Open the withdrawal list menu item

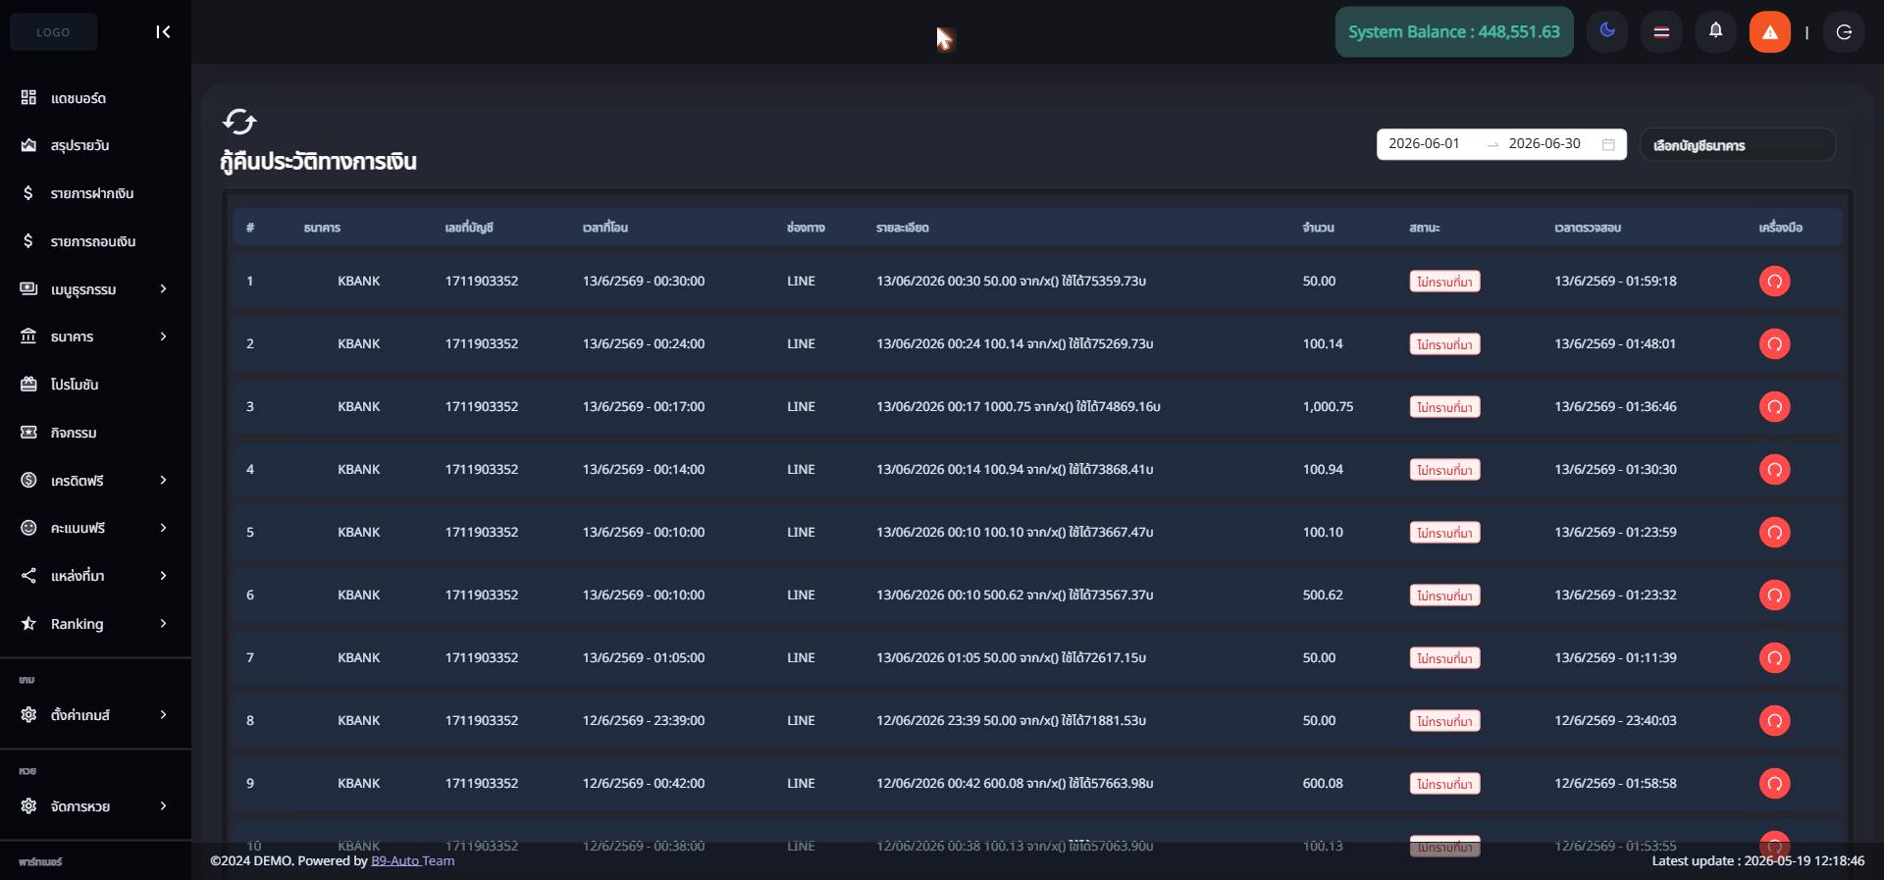tap(95, 241)
